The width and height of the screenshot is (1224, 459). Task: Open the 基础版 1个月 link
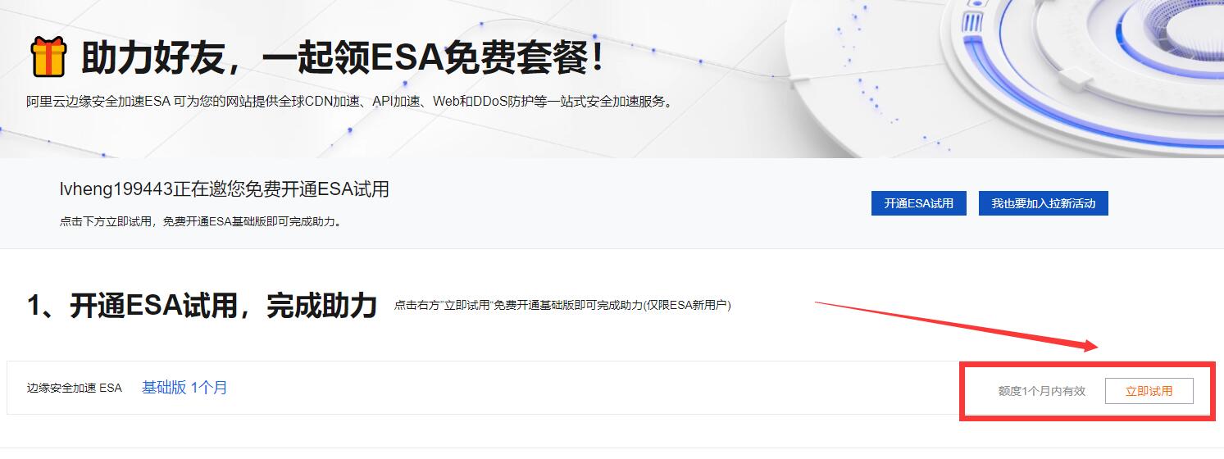[184, 388]
